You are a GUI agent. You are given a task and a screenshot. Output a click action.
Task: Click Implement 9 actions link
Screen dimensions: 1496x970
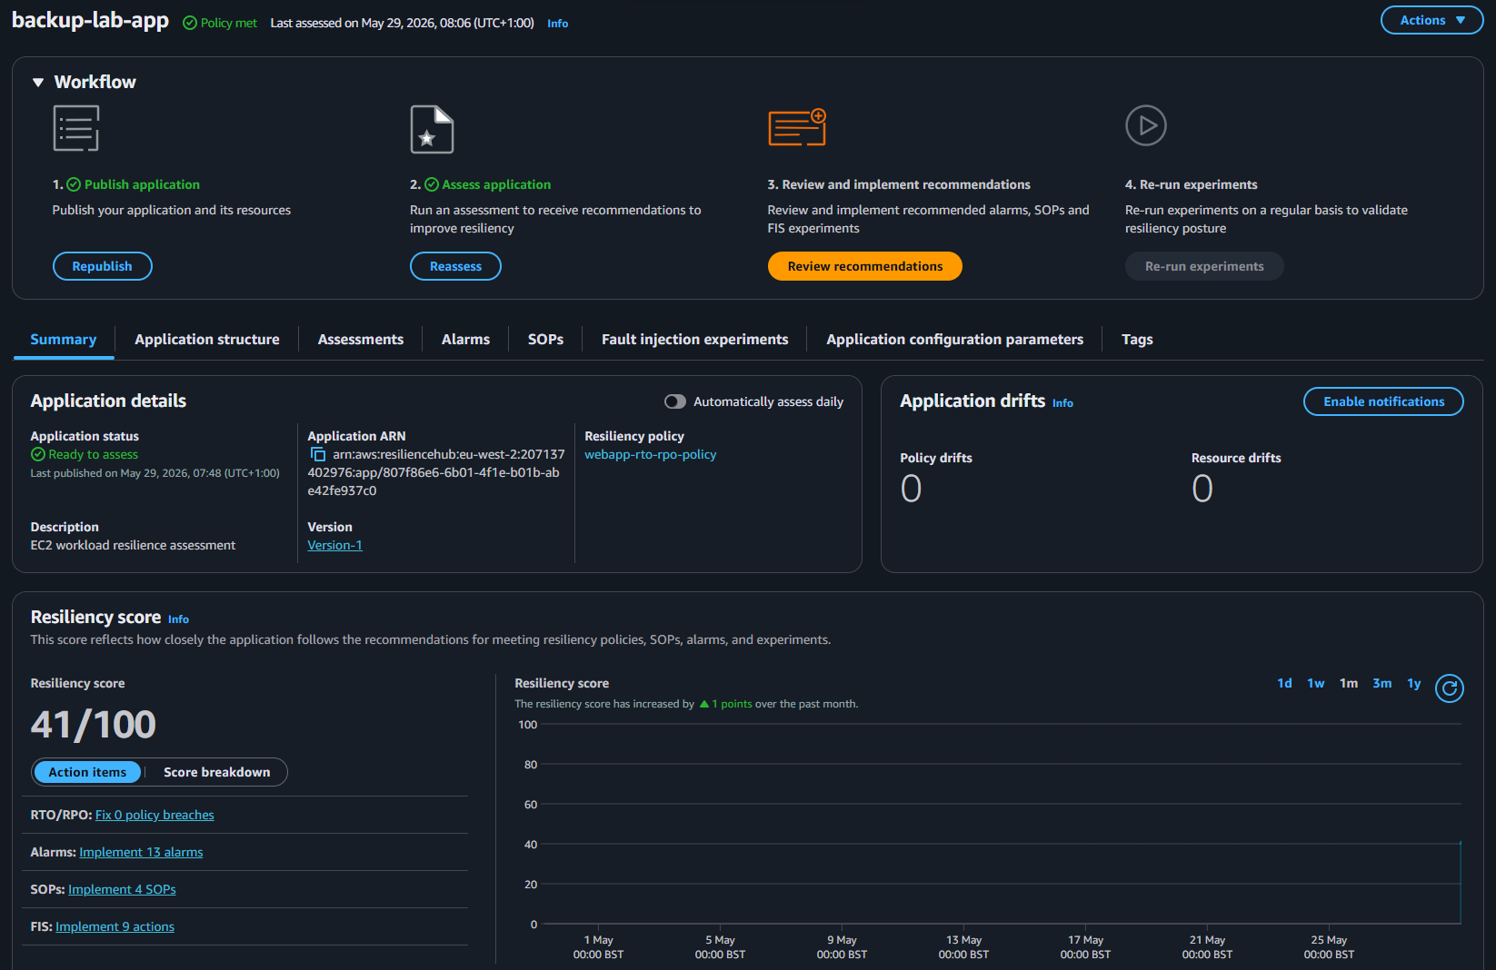115,926
